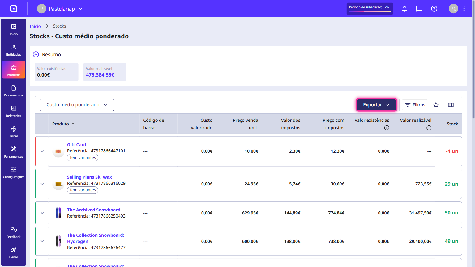The height and width of the screenshot is (267, 475).
Task: Expand The Archived Snowboard row
Action: click(x=42, y=213)
